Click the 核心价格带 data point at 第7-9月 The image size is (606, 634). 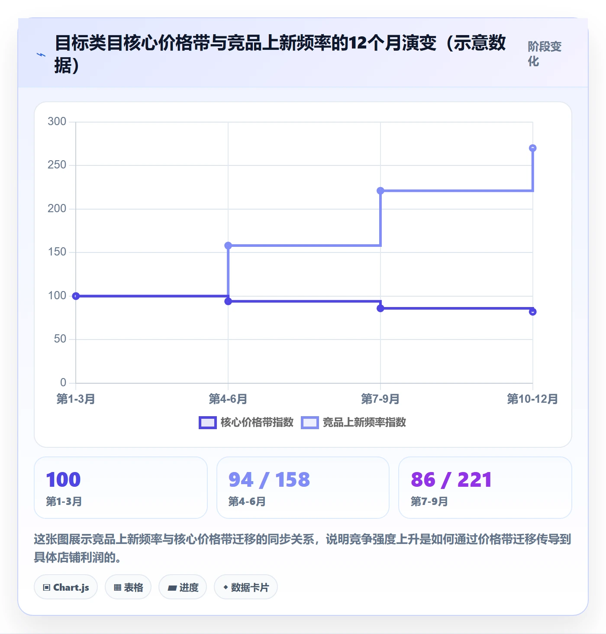tap(380, 308)
